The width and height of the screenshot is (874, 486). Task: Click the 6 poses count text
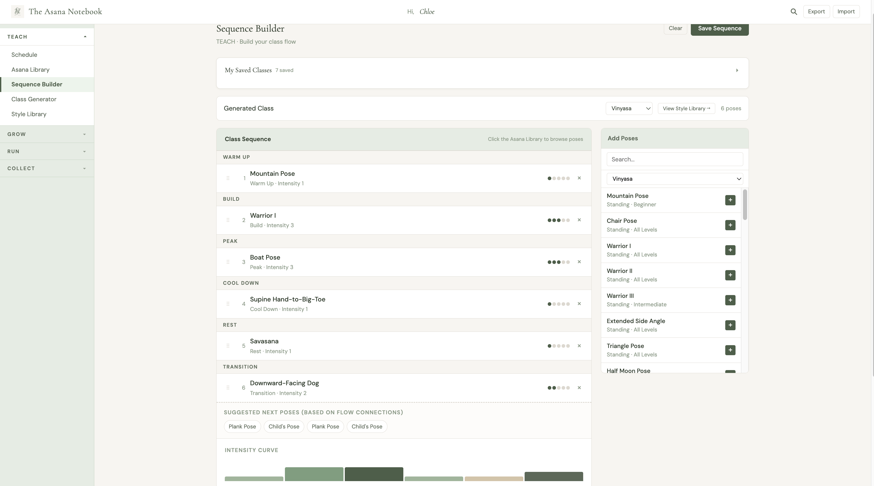click(731, 109)
